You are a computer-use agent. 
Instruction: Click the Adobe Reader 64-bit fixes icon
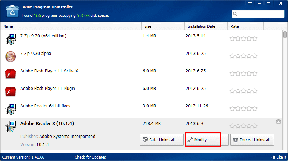coord(11,109)
